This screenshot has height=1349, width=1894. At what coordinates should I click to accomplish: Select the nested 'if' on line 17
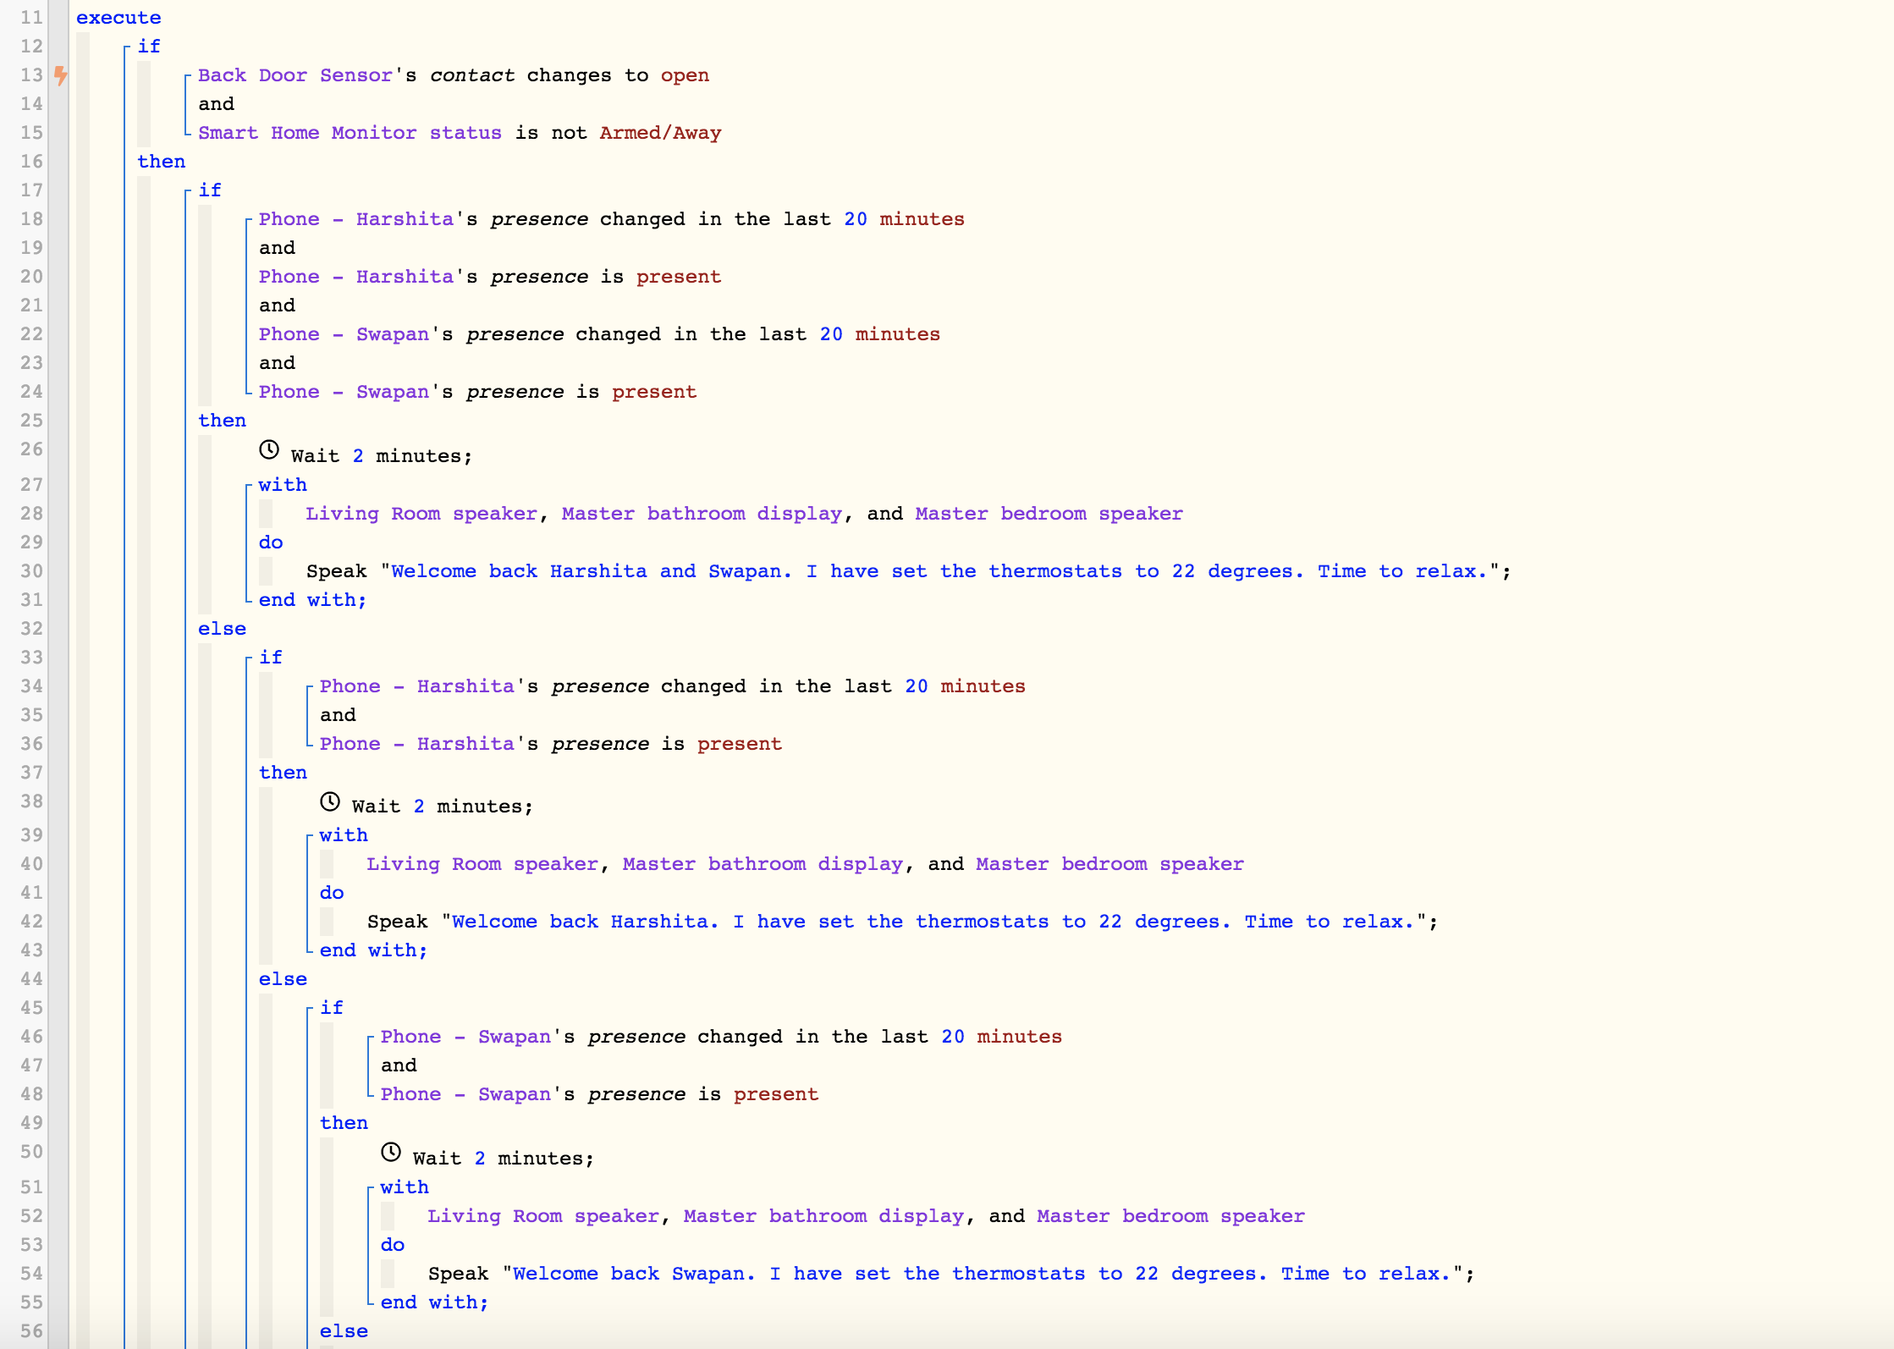pyautogui.click(x=210, y=190)
